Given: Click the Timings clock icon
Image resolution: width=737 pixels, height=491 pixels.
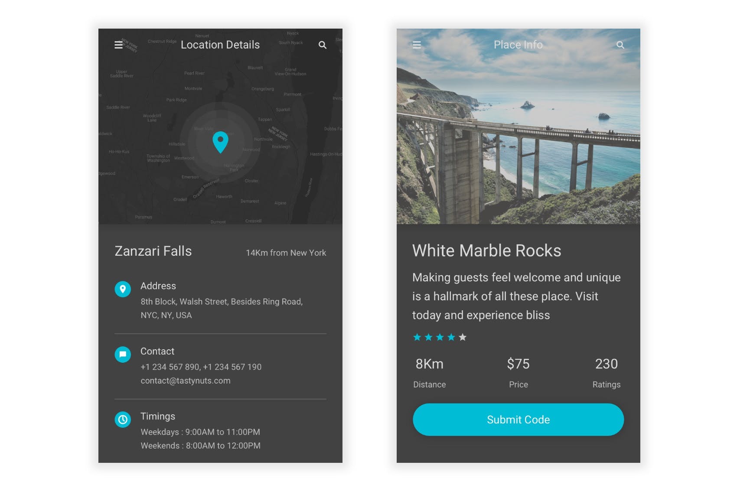Looking at the screenshot, I should (123, 419).
